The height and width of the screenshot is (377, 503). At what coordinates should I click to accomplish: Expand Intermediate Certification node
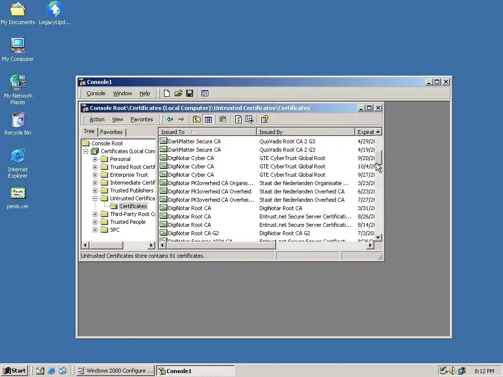click(95, 183)
